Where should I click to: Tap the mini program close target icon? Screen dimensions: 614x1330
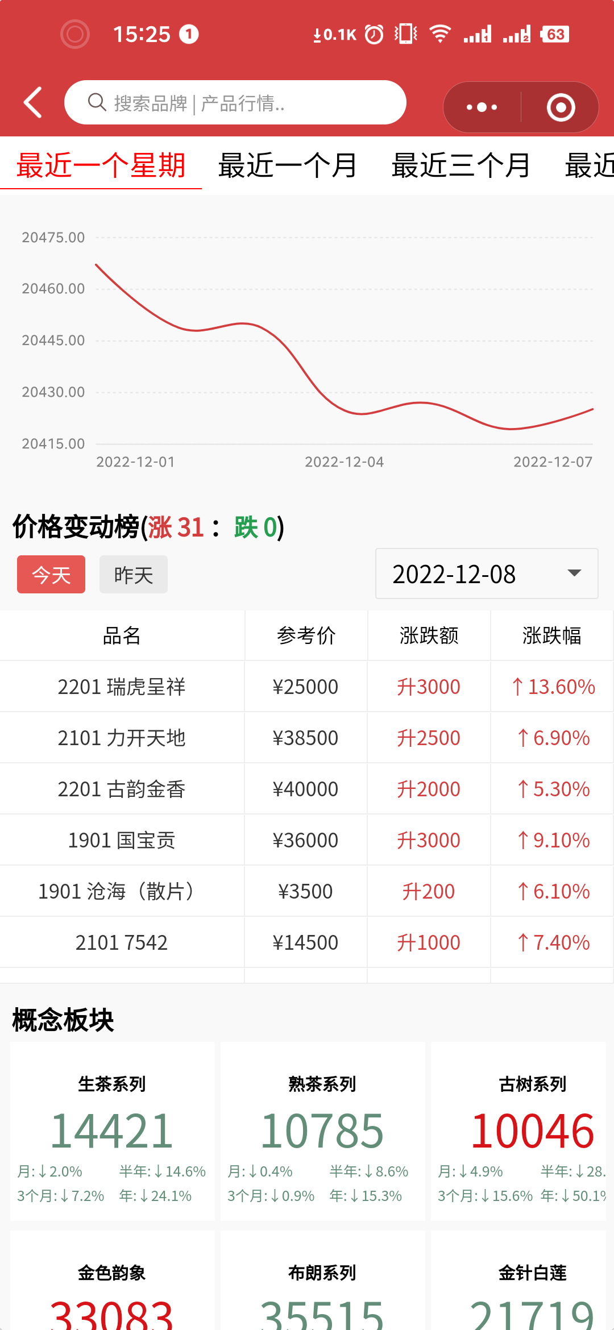pos(561,107)
